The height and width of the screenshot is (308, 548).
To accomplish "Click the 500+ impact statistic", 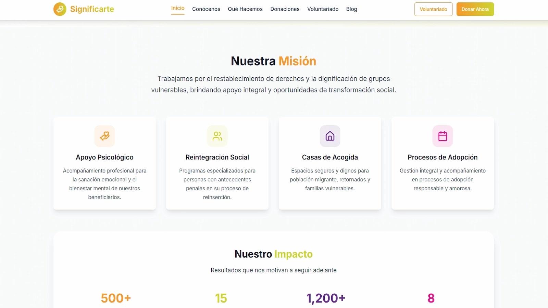I will [x=115, y=298].
